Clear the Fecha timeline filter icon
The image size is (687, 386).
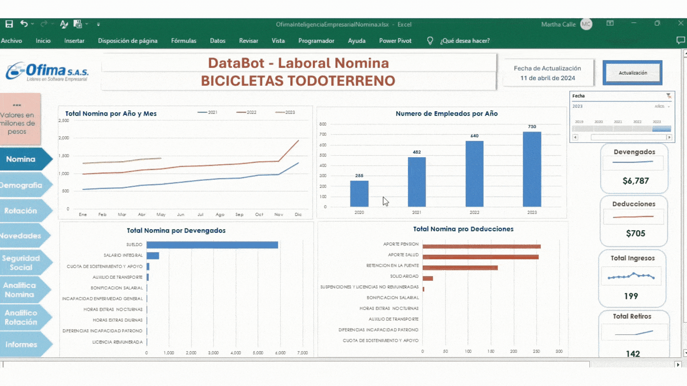pyautogui.click(x=668, y=96)
